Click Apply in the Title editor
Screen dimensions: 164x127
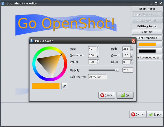155,114
